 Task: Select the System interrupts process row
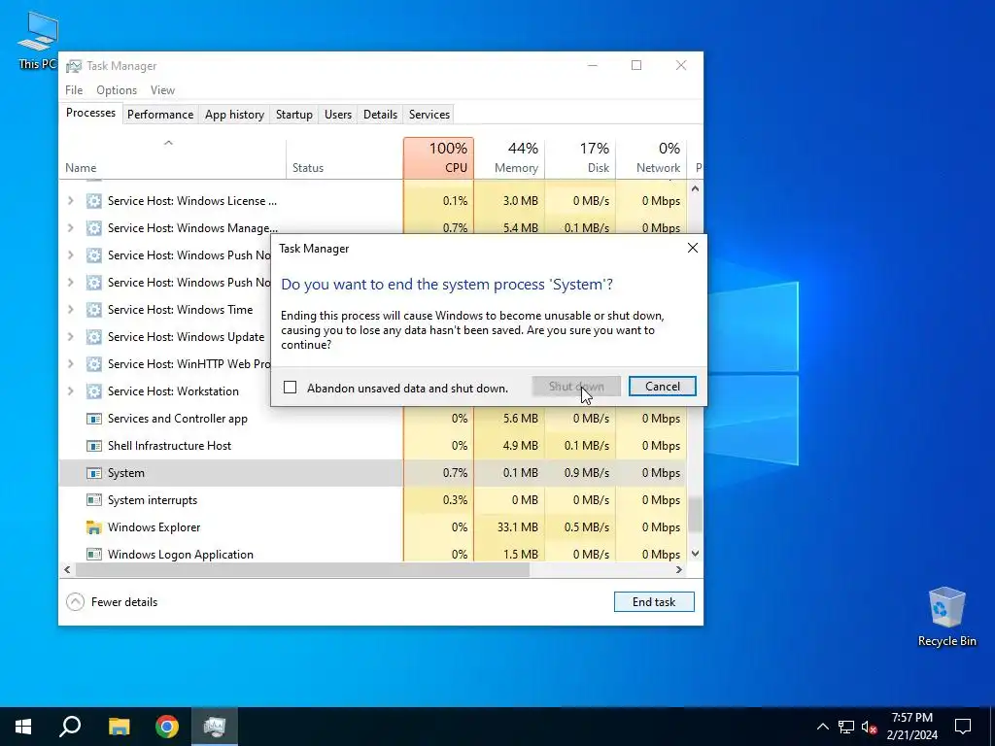(x=373, y=500)
